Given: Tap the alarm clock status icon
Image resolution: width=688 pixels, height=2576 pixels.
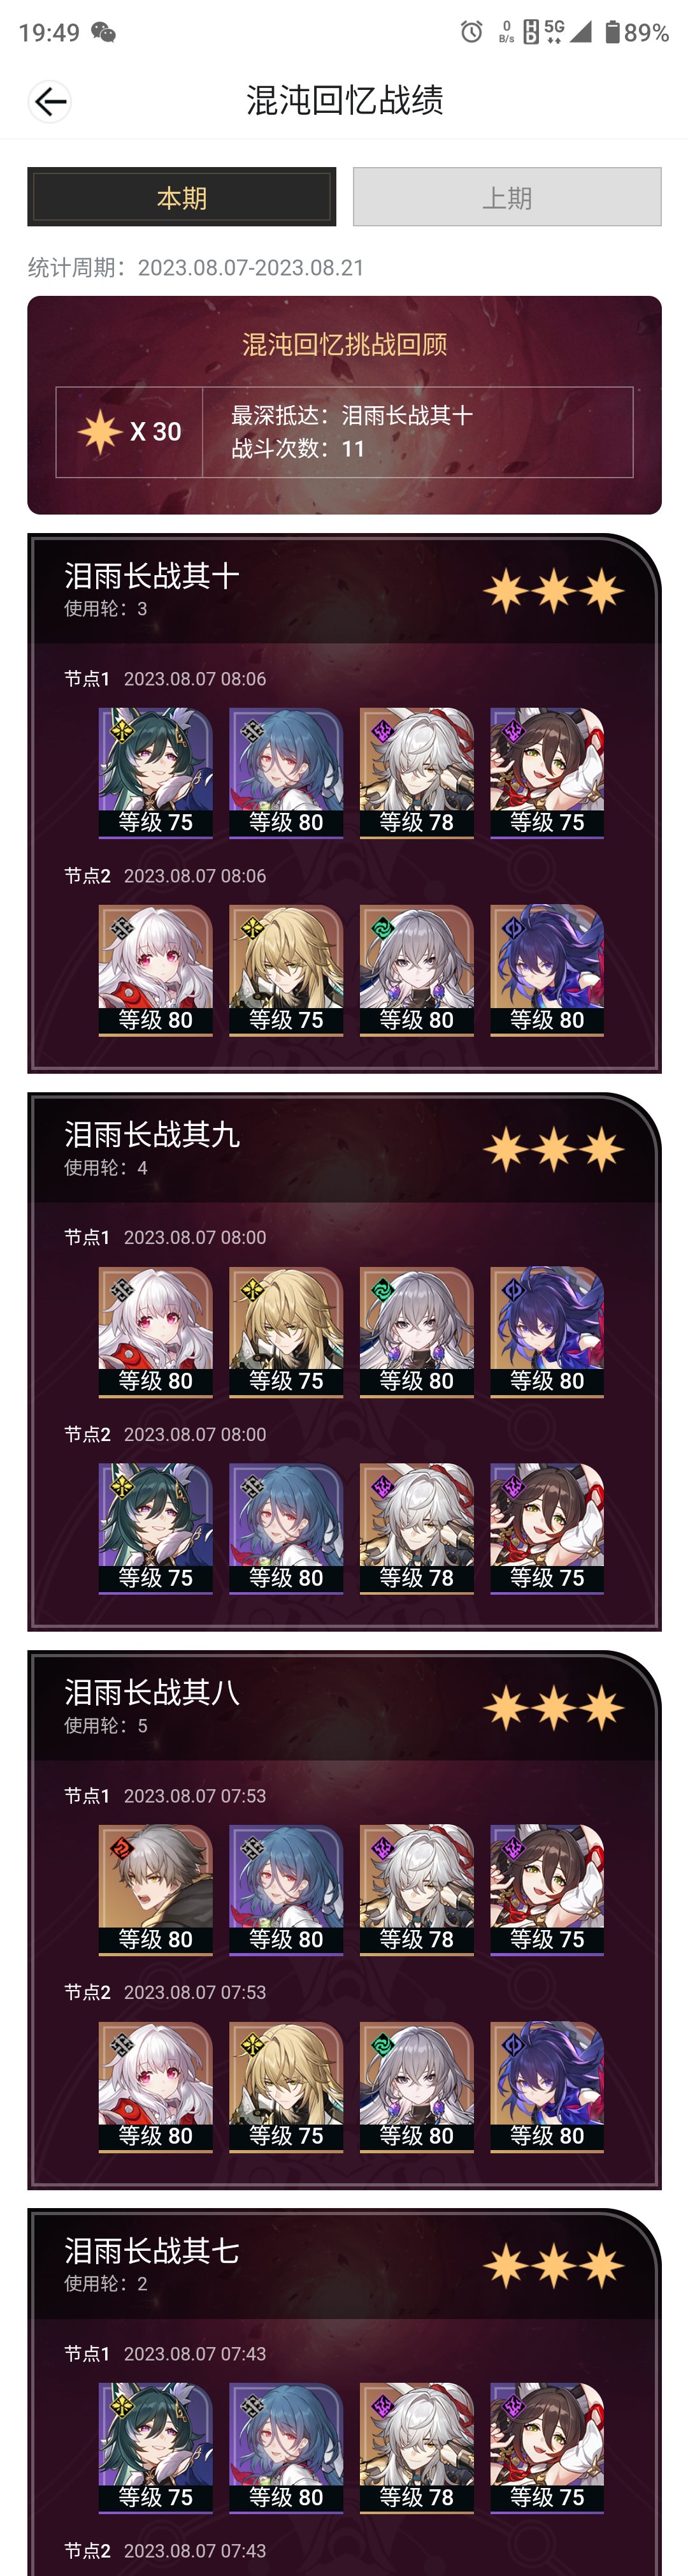Looking at the screenshot, I should coord(471,32).
